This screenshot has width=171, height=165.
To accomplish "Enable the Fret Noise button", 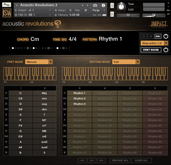I will point(151,50).
